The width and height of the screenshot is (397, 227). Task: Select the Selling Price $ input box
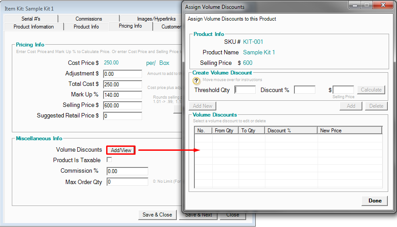(122, 106)
